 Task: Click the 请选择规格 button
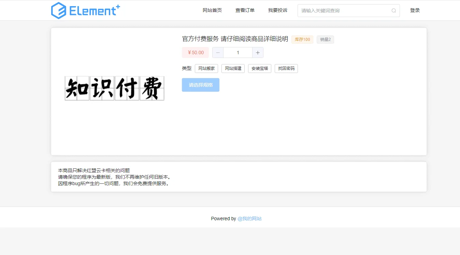click(200, 85)
